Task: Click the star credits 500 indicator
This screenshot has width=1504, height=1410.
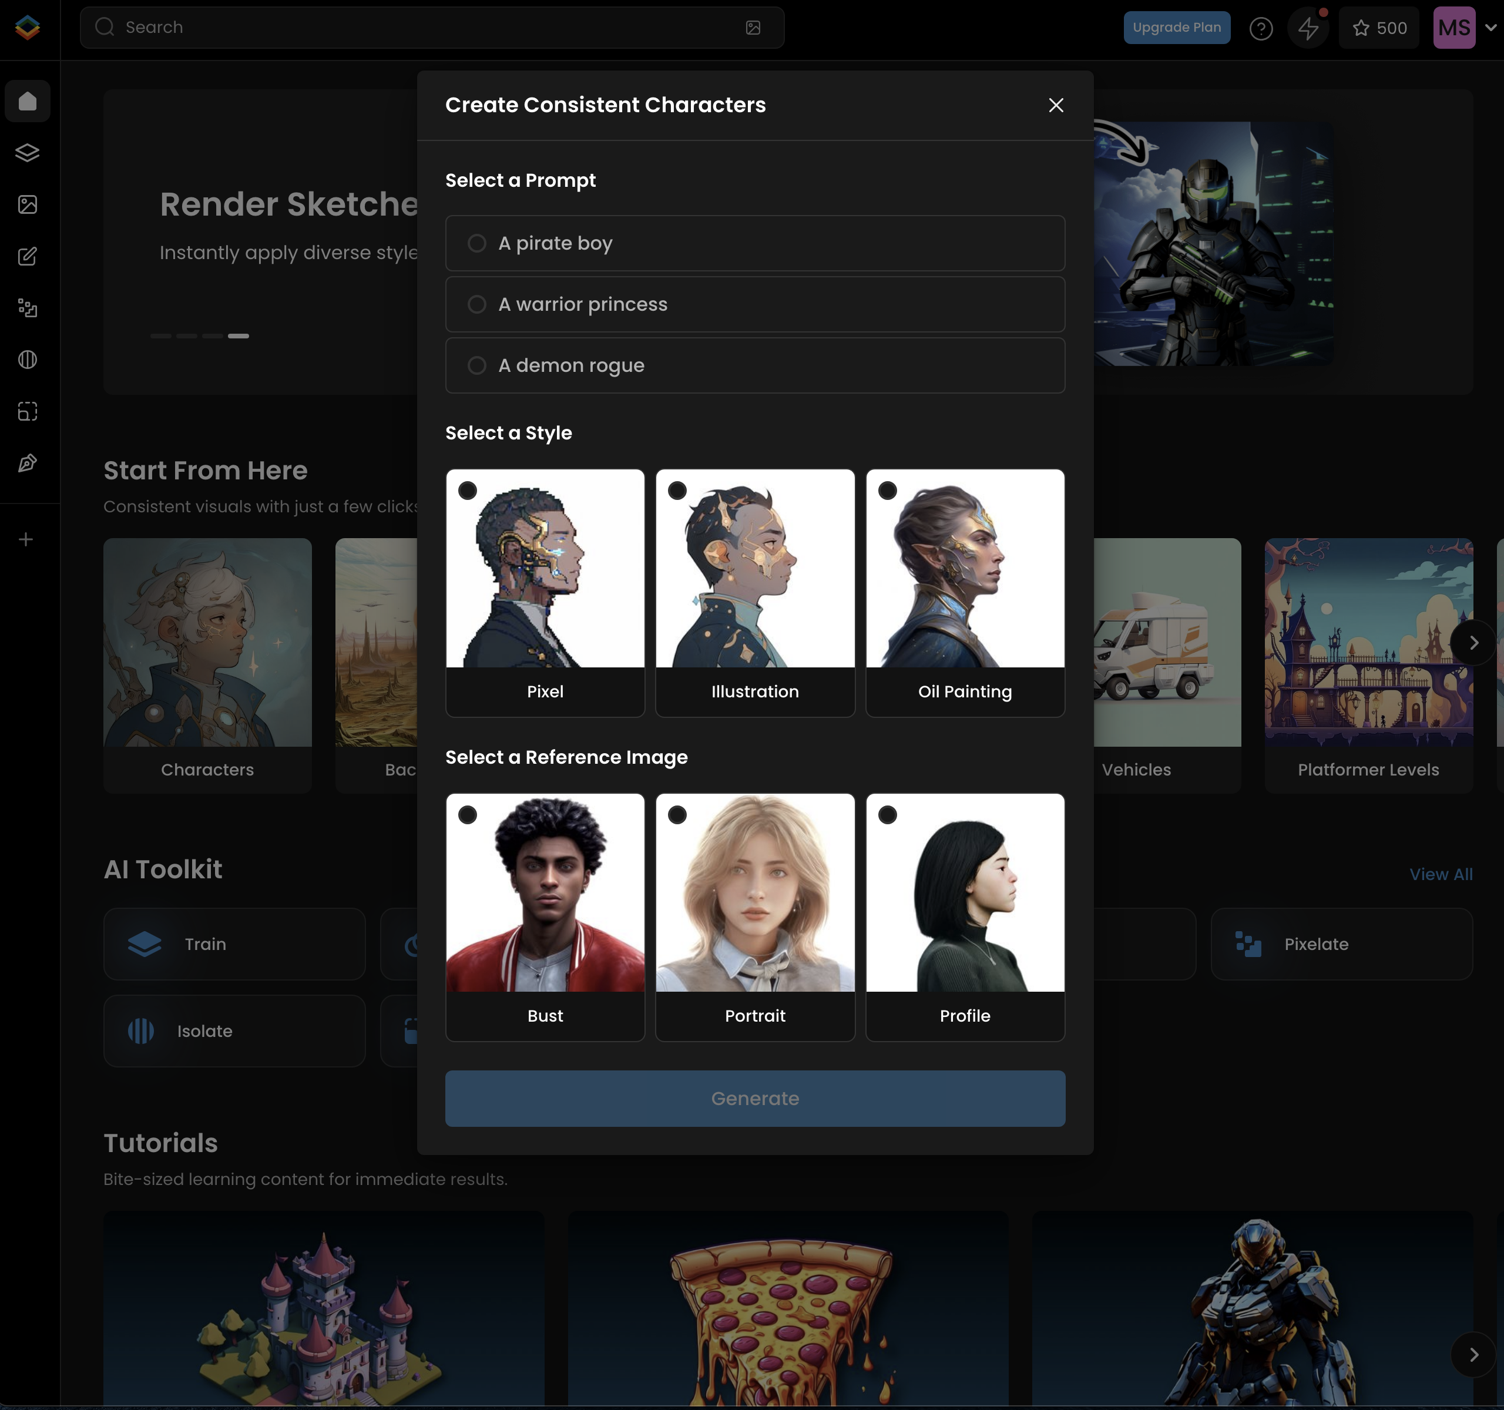Action: [x=1379, y=28]
